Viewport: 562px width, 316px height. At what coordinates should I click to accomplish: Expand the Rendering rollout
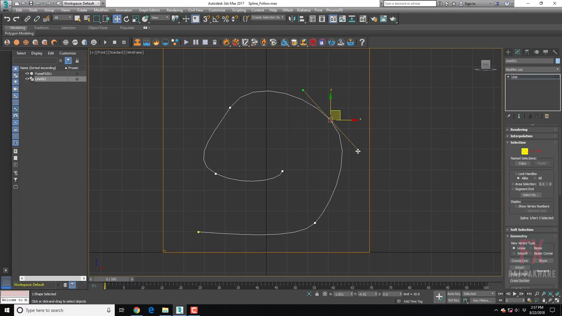(519, 130)
